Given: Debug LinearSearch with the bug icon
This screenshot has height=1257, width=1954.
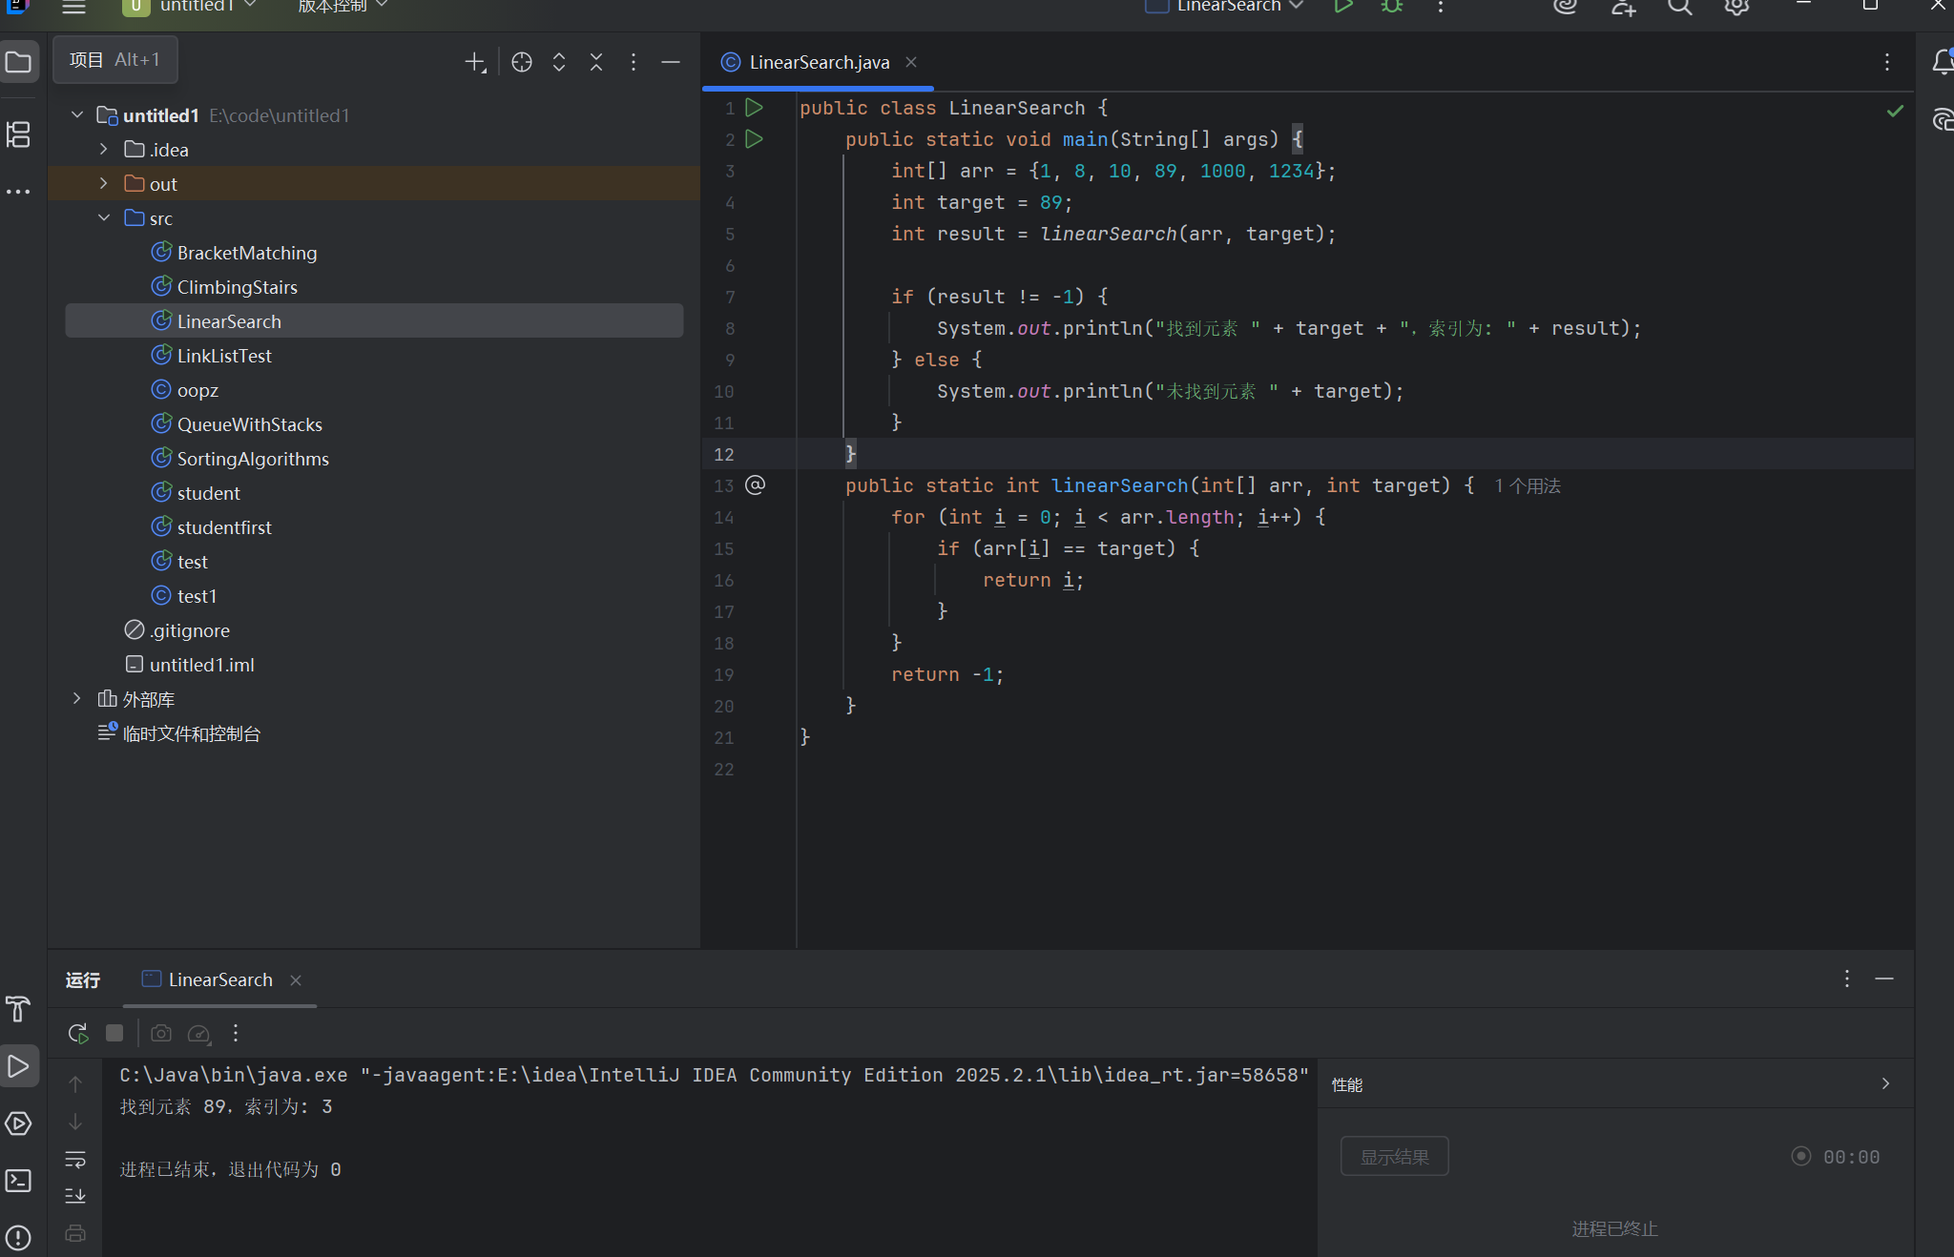Looking at the screenshot, I should point(1392,7).
